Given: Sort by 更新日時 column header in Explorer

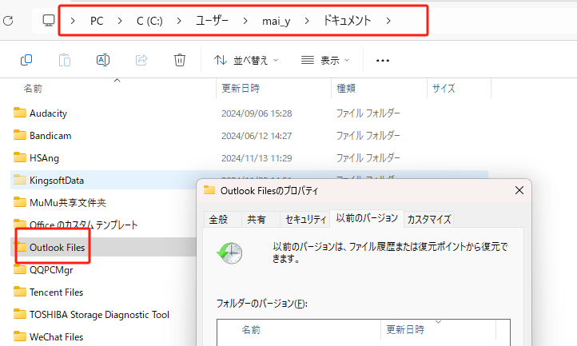Looking at the screenshot, I should [241, 89].
